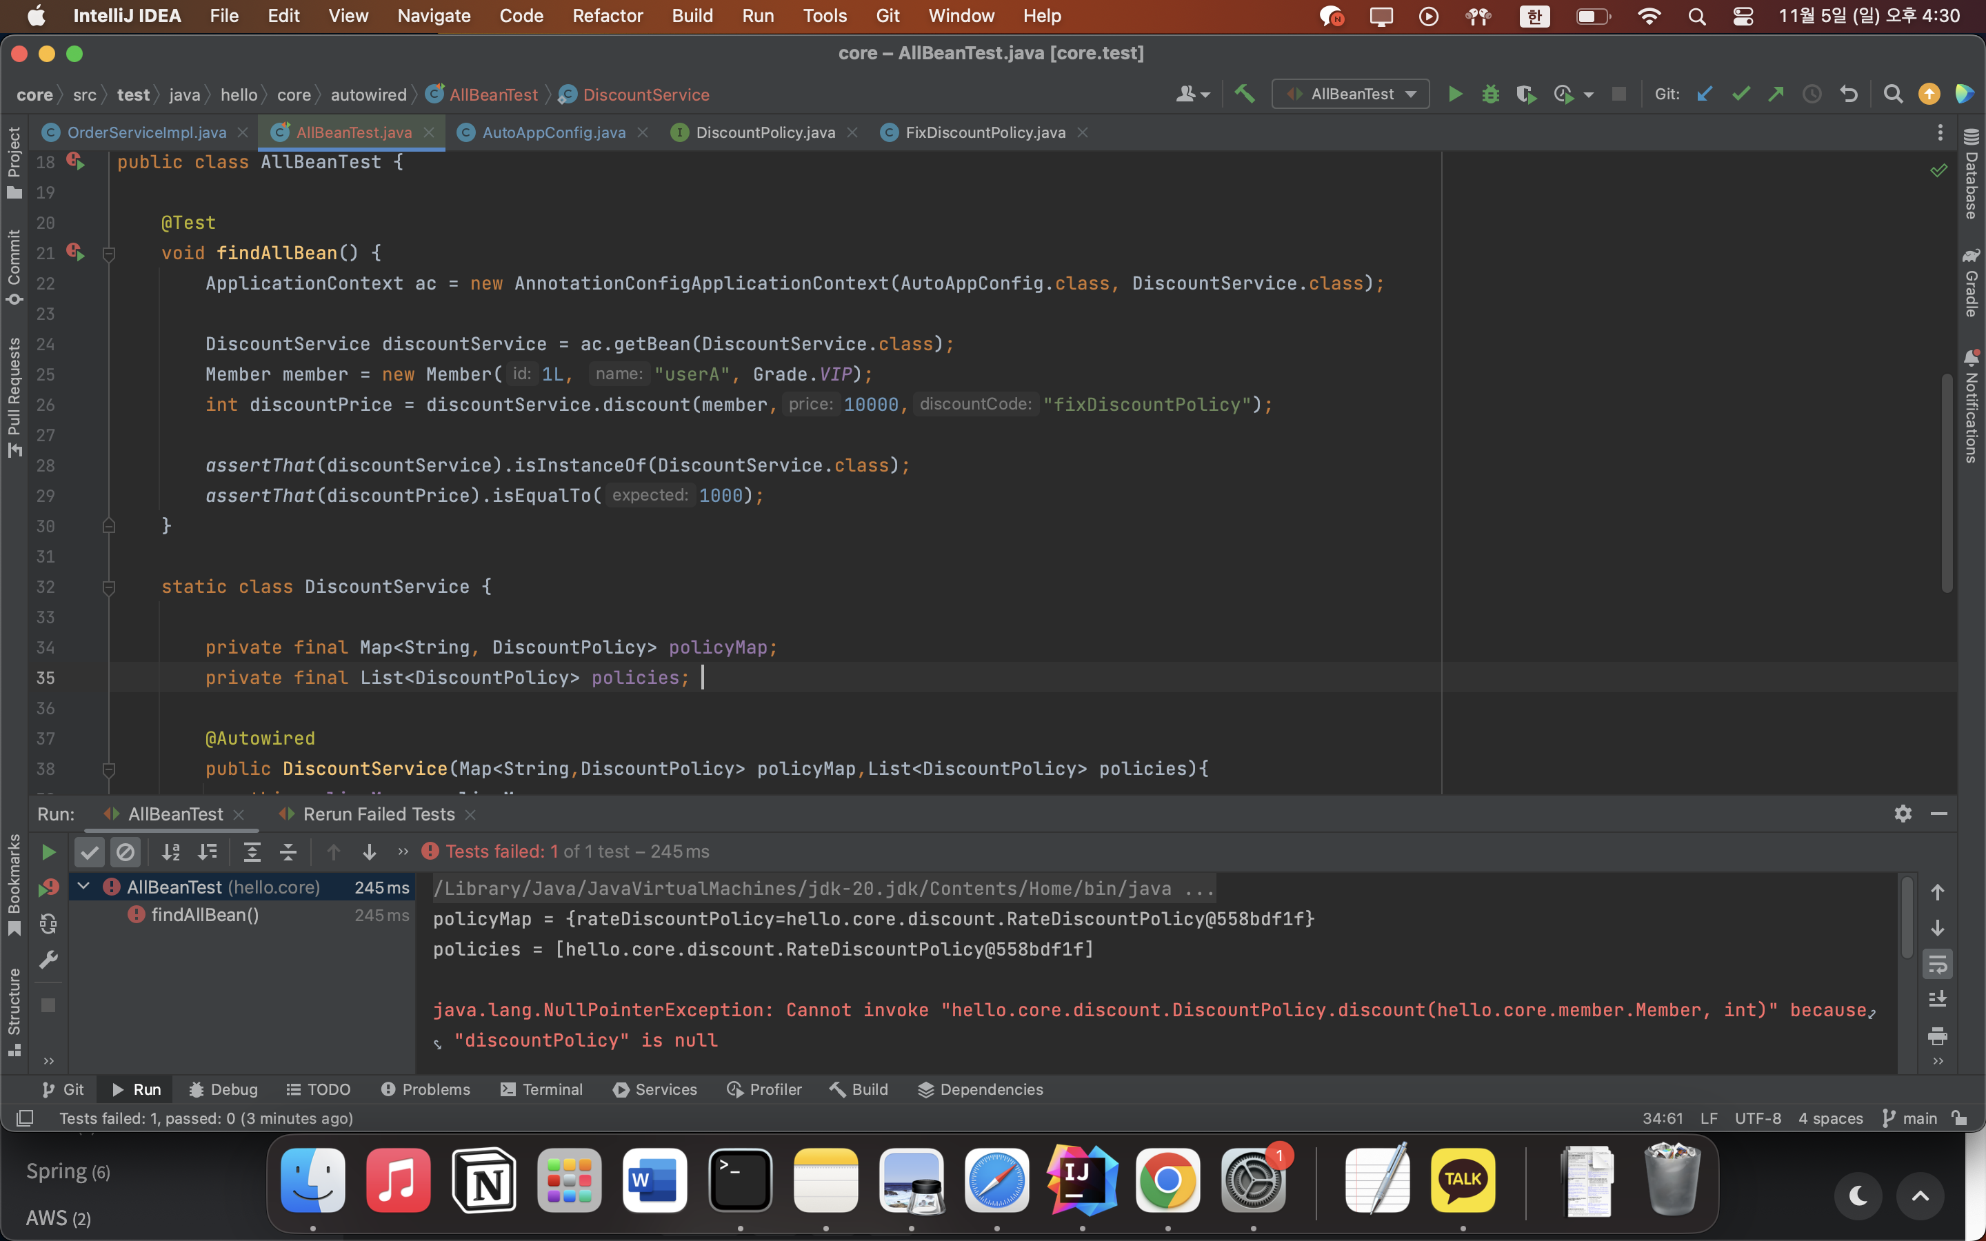Collapse all test results icon
Viewport: 1986px width, 1241px height.
[288, 852]
